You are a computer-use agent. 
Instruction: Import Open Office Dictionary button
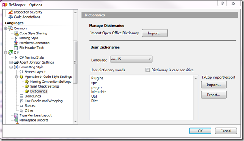[155, 33]
